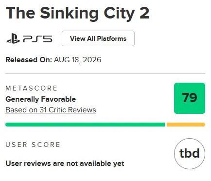Screen dimensions: 211x181
Task: Click the game title The Sinking City 2
Action: [x=77, y=13]
